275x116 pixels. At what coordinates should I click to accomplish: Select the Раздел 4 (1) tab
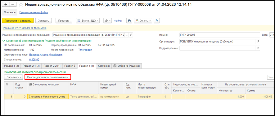[x=87, y=66]
